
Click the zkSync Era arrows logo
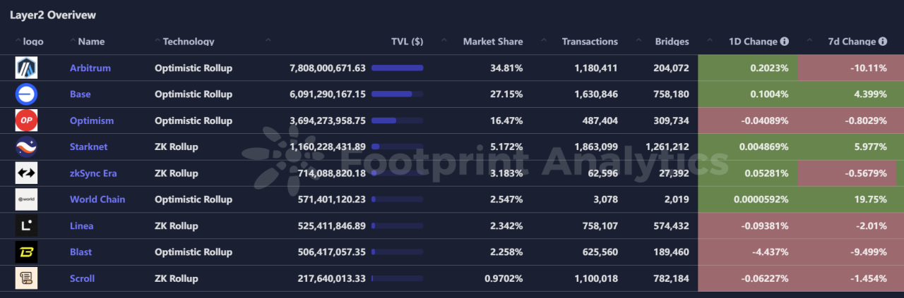coord(26,173)
